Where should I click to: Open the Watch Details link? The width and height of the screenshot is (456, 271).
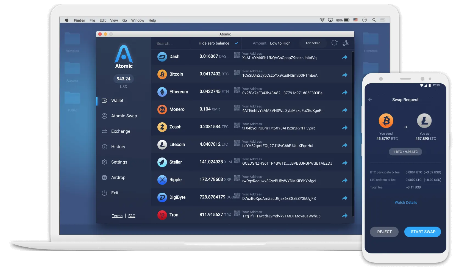coord(406,203)
